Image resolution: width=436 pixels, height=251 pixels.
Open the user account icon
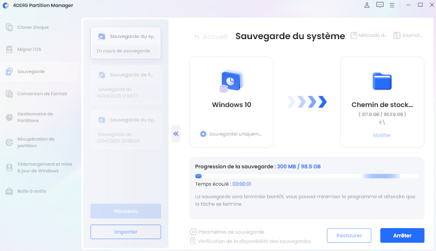pyautogui.click(x=367, y=5)
